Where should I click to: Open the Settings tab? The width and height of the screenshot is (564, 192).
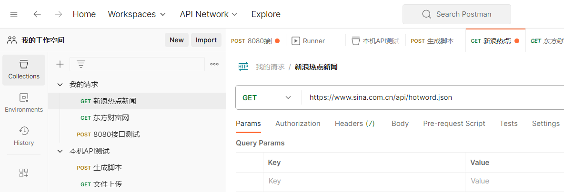pos(545,124)
